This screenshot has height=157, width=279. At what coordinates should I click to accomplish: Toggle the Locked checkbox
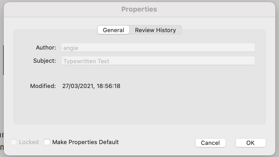[14, 142]
